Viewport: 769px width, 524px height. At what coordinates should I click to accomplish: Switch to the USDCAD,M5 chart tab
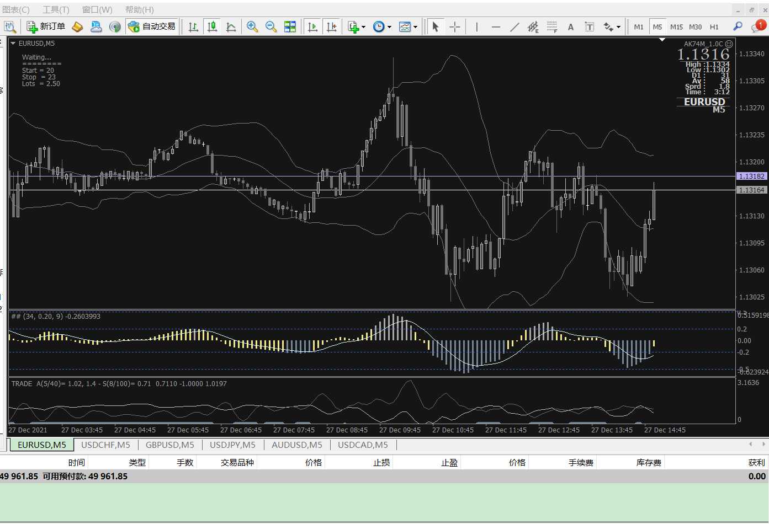click(363, 445)
